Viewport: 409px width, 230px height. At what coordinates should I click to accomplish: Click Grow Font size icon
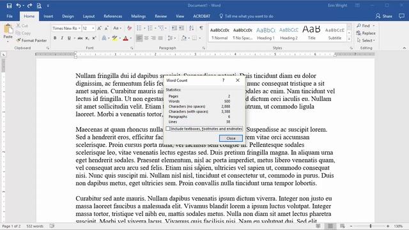[99, 28]
